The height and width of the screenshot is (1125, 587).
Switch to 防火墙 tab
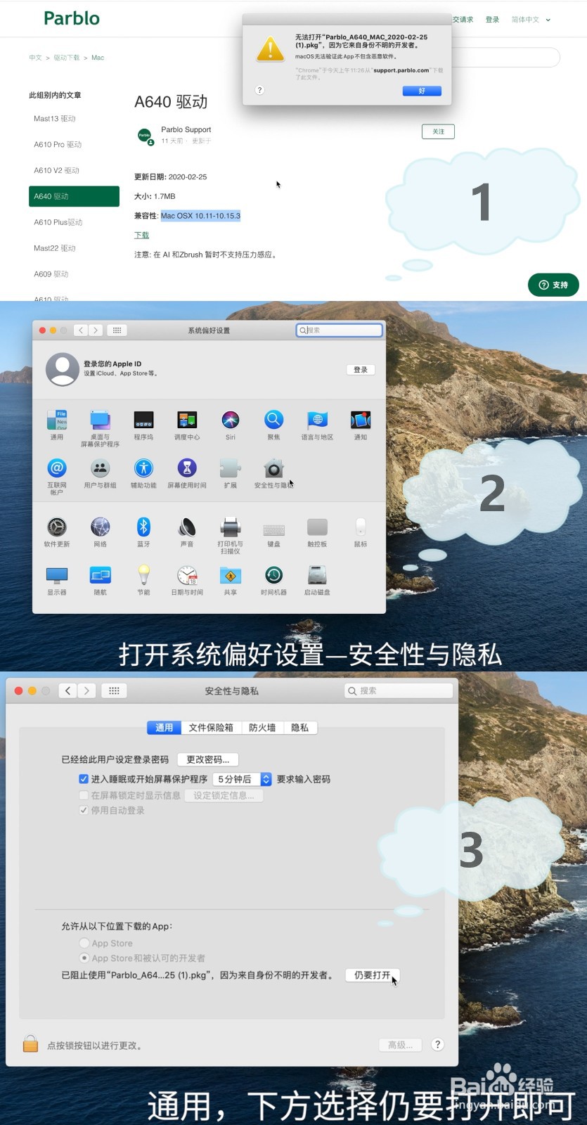262,728
